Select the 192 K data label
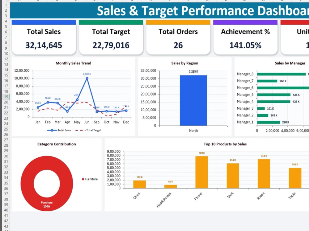Image resolution: width=309 pixels, height=231 pixels. point(140,177)
